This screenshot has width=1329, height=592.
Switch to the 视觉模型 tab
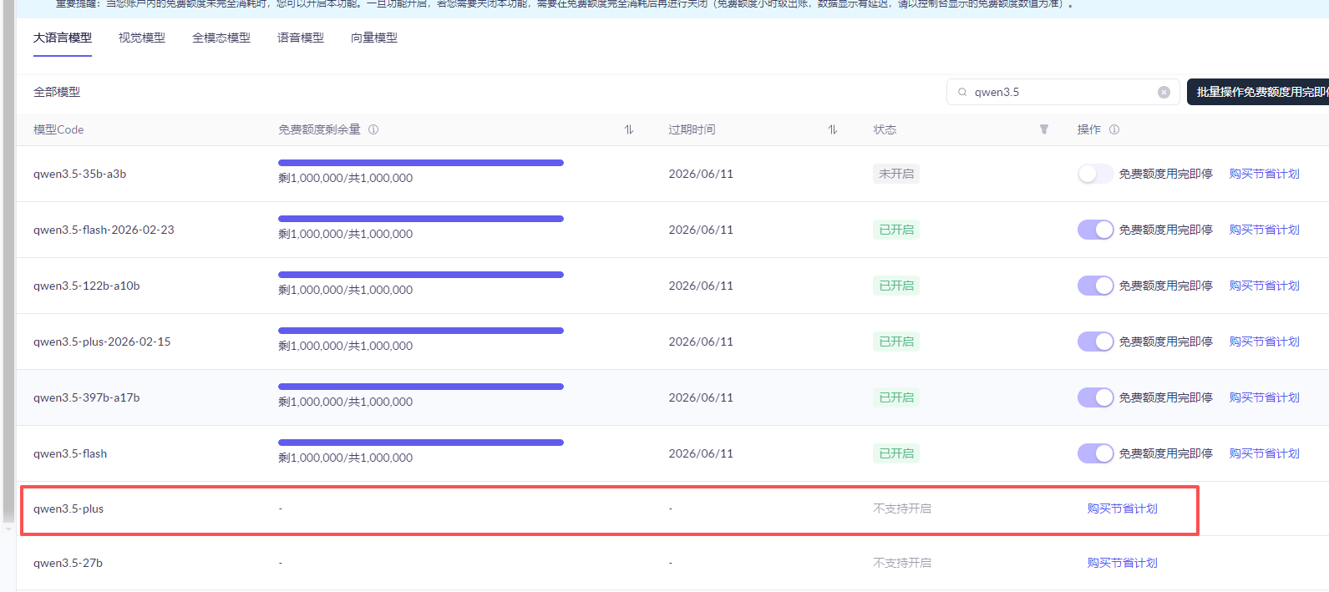coord(142,38)
